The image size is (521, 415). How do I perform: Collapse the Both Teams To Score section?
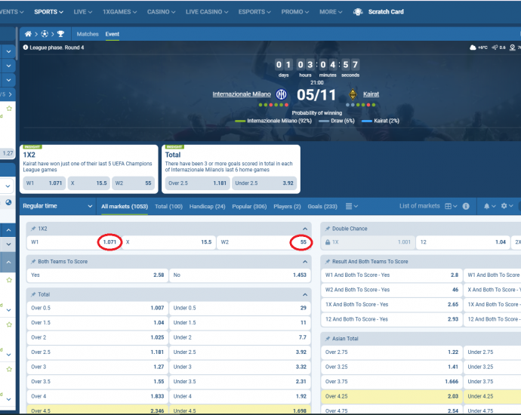pos(305,261)
